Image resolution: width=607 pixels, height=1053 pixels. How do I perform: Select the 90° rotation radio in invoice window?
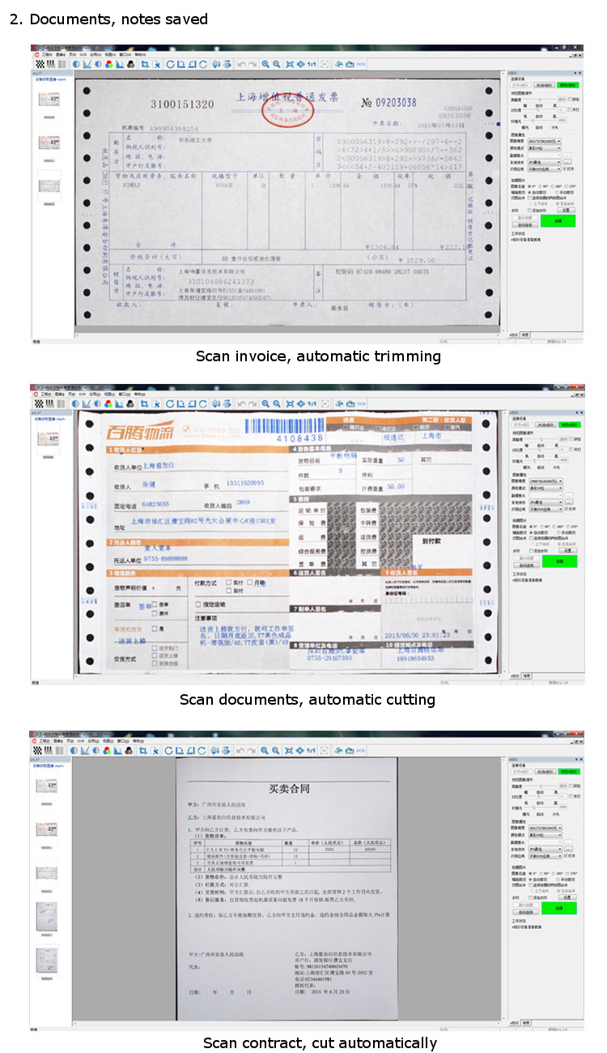[541, 186]
